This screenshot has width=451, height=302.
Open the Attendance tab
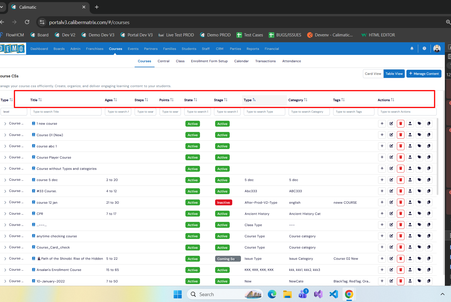point(291,61)
